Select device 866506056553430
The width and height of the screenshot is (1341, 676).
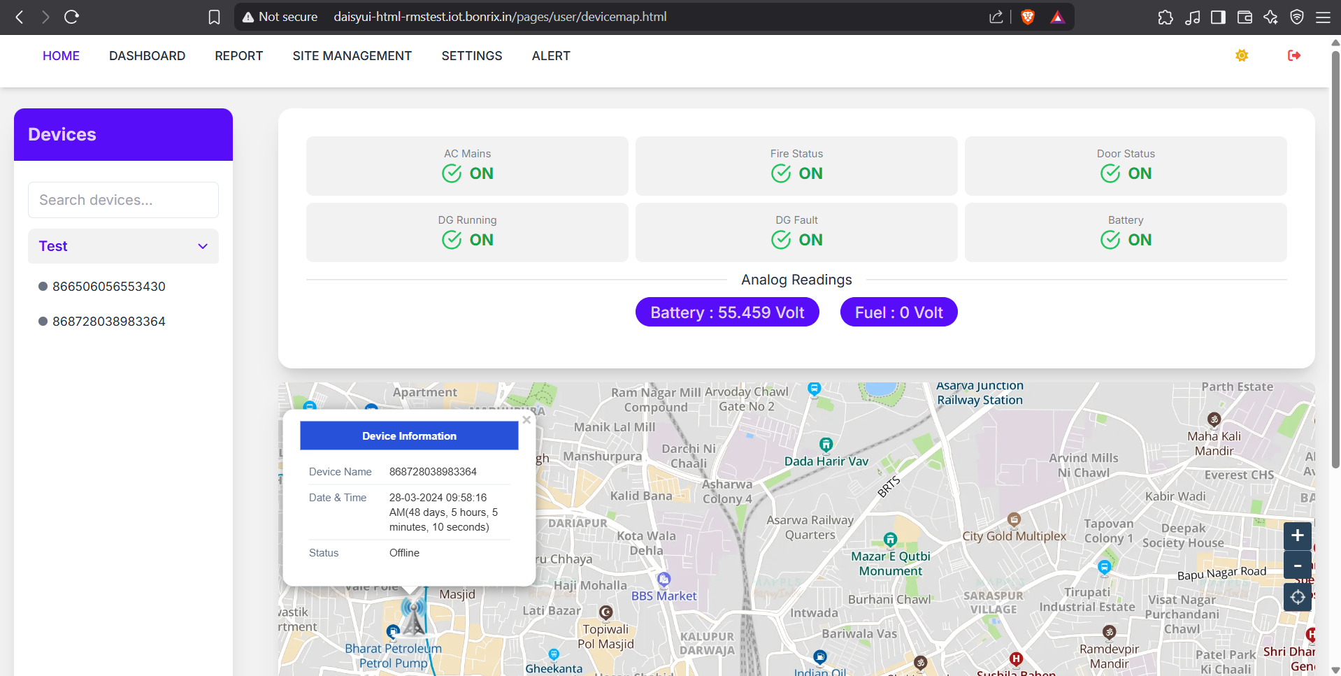coord(109,287)
